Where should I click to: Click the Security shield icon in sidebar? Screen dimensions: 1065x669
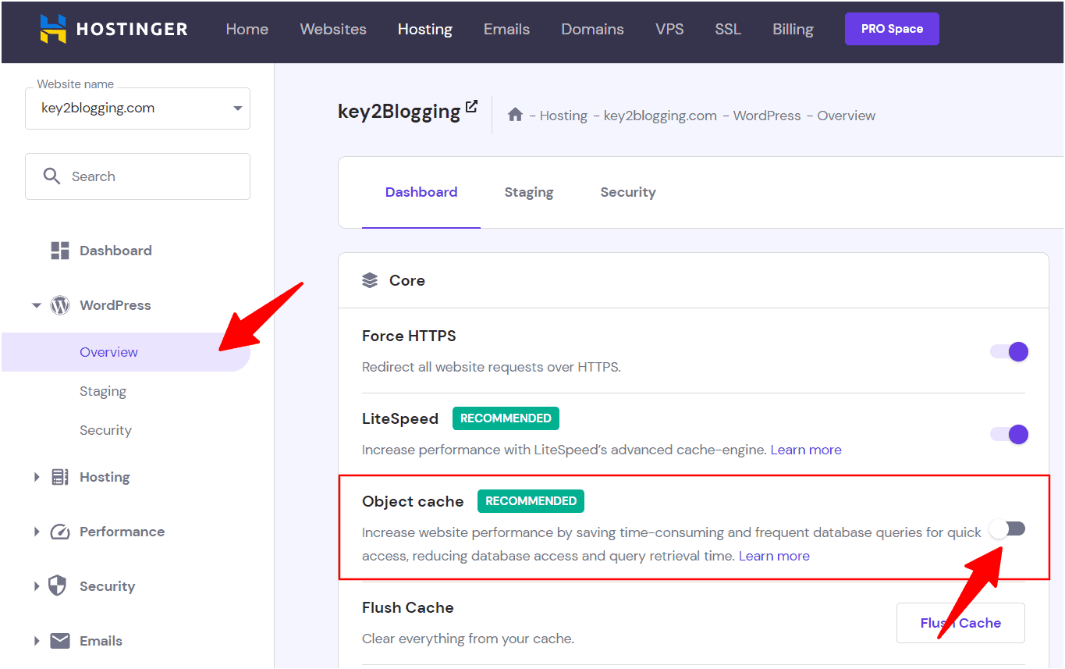point(58,586)
